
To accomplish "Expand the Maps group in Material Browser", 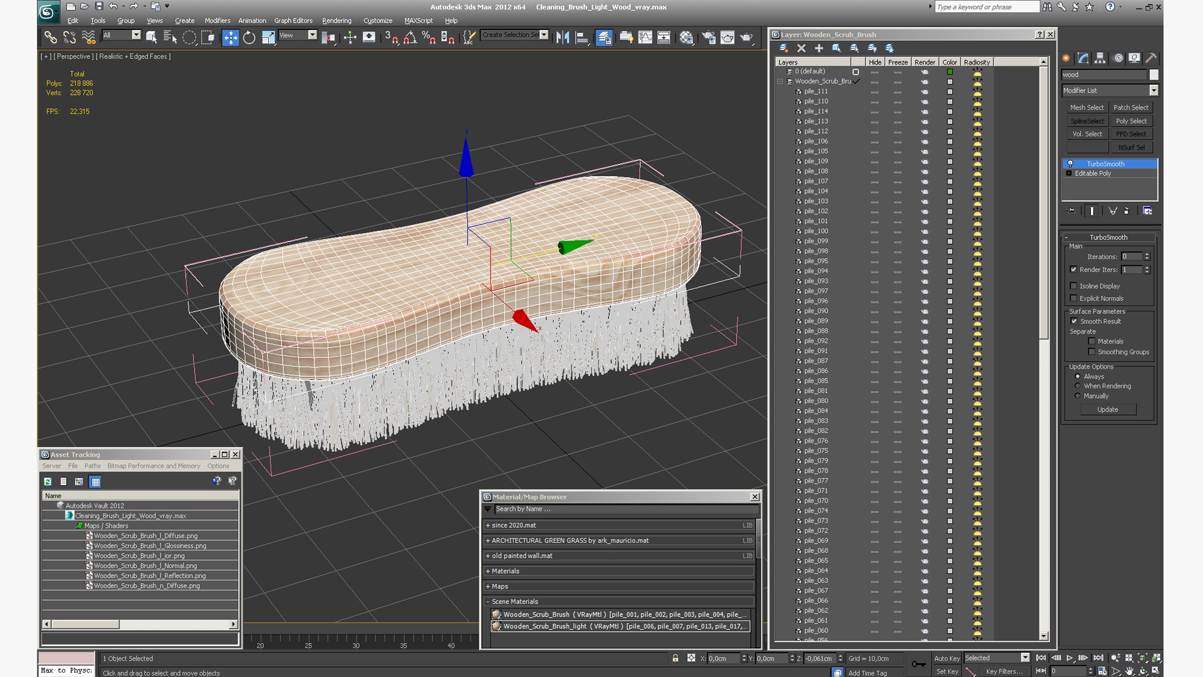I will (x=487, y=586).
